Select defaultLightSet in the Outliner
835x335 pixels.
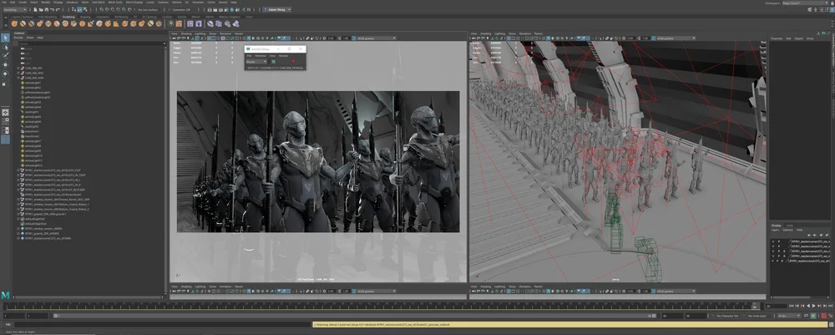[36, 219]
